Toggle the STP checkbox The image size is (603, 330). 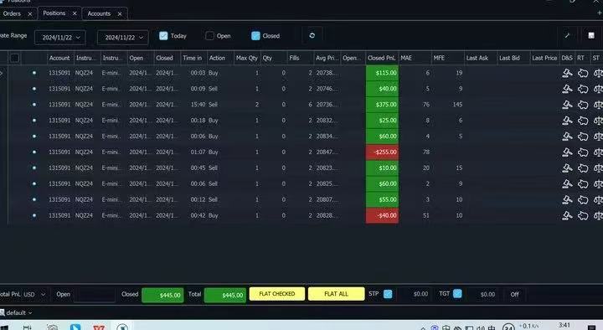click(388, 294)
